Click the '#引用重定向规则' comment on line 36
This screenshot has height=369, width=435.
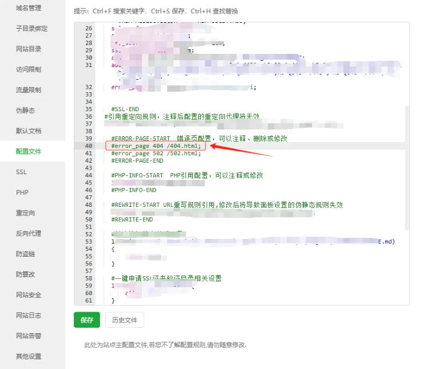coord(181,116)
